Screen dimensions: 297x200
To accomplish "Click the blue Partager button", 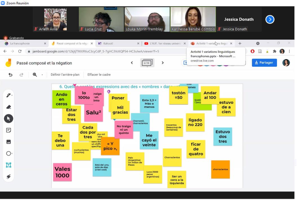I will coord(264,63).
